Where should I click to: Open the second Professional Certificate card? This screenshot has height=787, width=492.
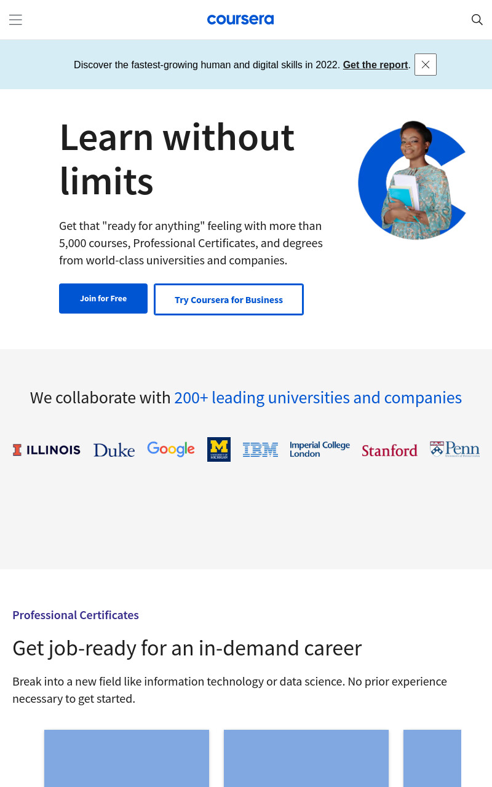click(306, 758)
